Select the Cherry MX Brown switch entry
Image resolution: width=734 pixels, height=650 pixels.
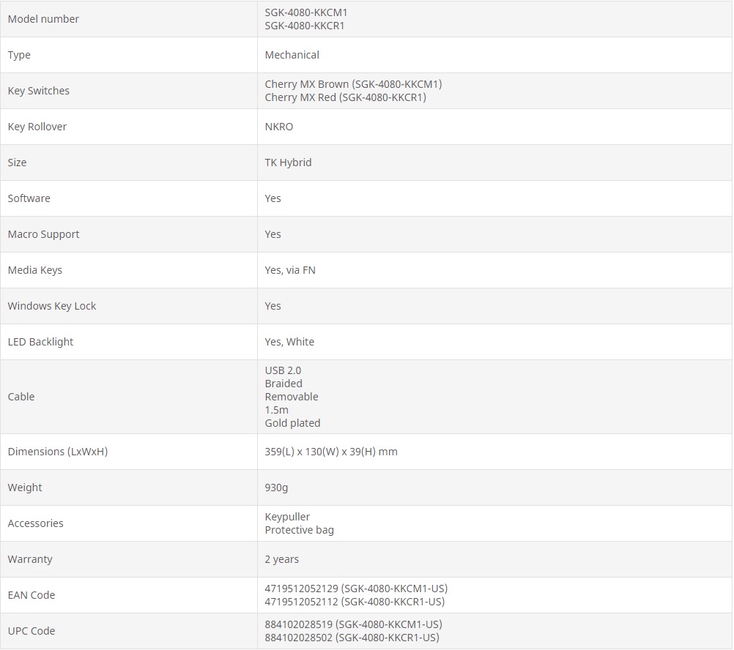coord(353,84)
